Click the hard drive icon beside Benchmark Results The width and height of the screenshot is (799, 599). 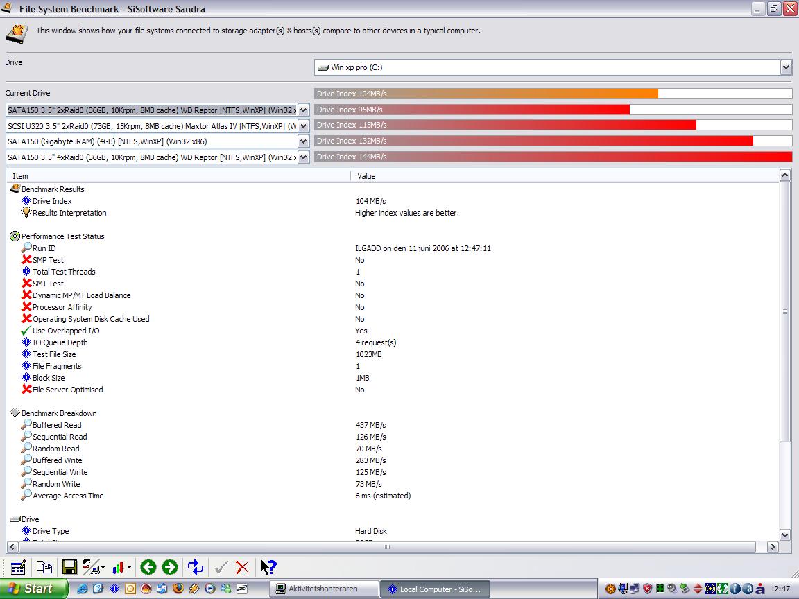point(15,189)
